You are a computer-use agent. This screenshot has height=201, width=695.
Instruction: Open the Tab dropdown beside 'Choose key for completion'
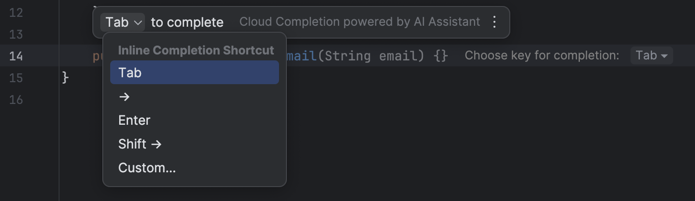651,55
